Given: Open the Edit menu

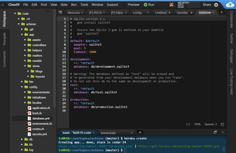Looking at the screenshot, I should 34,5.
